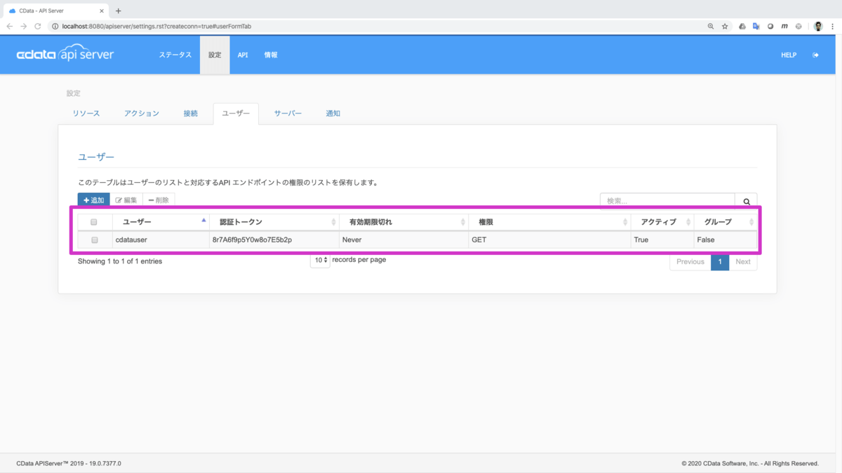
Task: Click browser reload icon
Action: [x=39, y=26]
